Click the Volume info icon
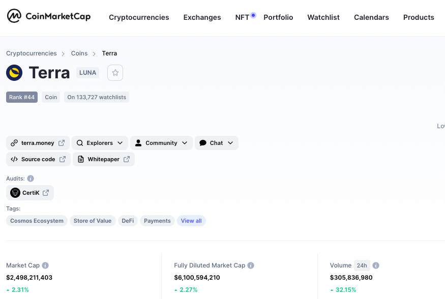445x299 pixels. [376, 265]
